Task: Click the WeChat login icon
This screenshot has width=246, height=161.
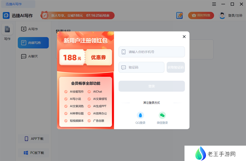Action: click(162, 116)
